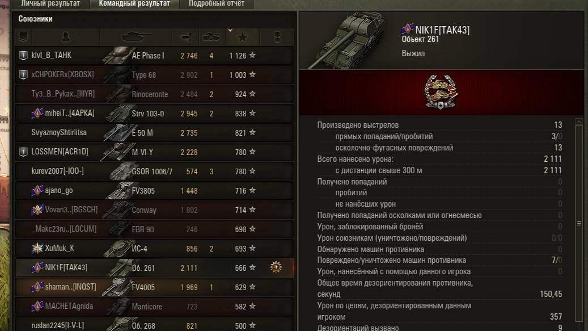Click the medal badge in NIK1F row
The image size is (588, 331).
pos(276,267)
